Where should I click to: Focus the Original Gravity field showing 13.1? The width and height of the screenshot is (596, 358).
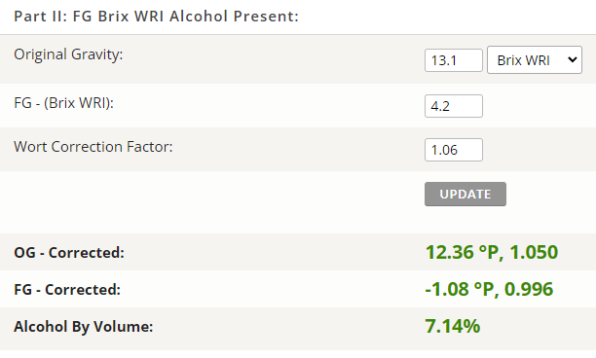[x=454, y=60]
